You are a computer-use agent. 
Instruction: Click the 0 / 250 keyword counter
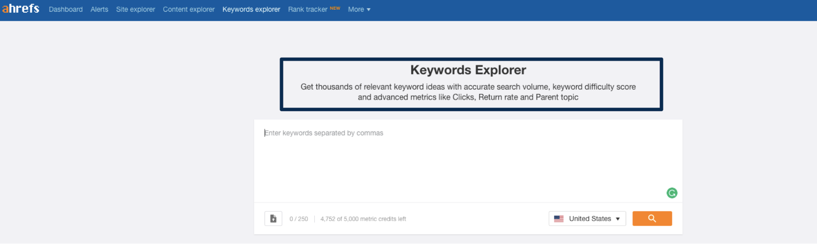pyautogui.click(x=298, y=219)
